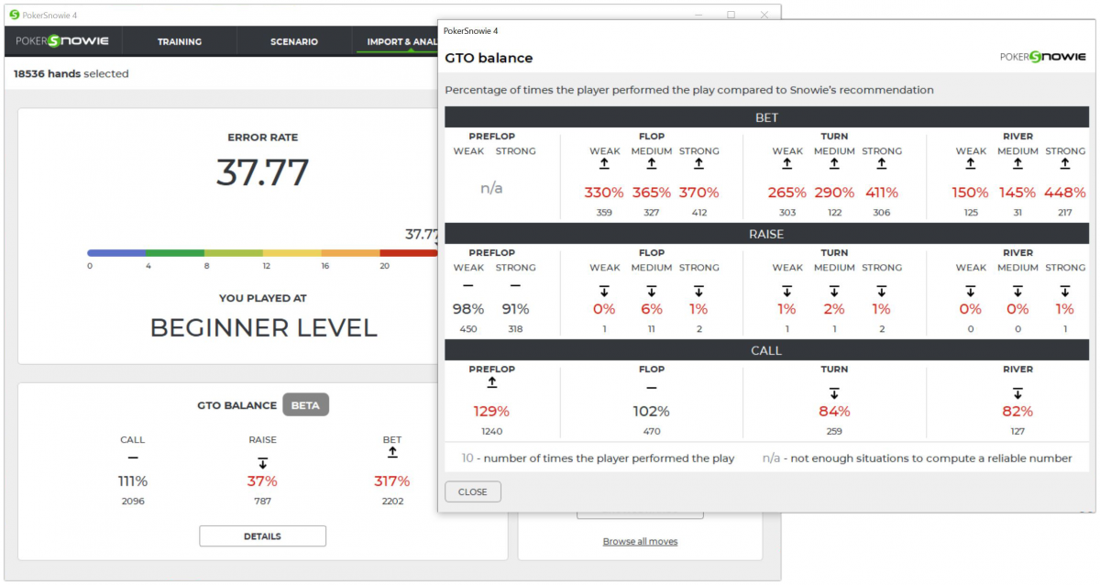Viewport: 1100px width, 585px height.
Task: Click up arrow above Turn Strong bet 411%
Action: point(881,164)
